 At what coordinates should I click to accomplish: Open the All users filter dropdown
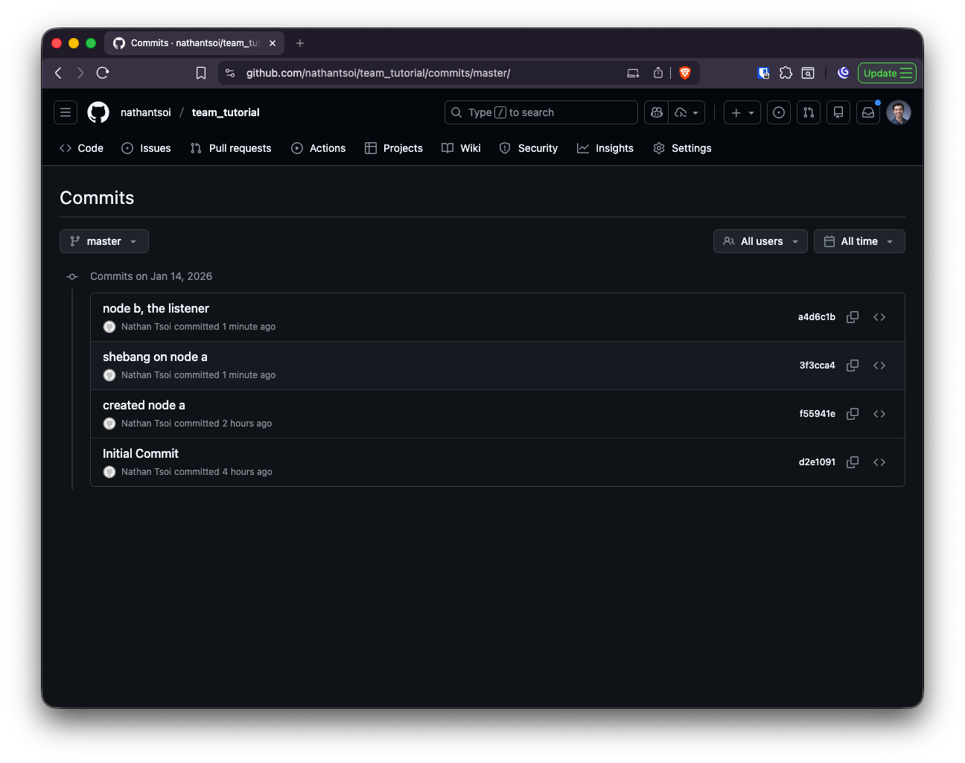point(760,241)
